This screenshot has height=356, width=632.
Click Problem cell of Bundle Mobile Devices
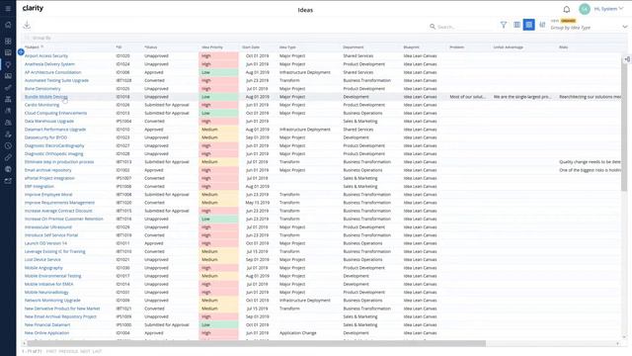click(467, 97)
